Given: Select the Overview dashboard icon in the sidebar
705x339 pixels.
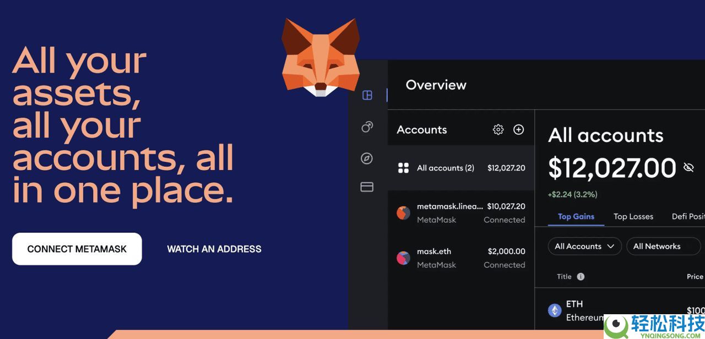Looking at the screenshot, I should pyautogui.click(x=367, y=95).
